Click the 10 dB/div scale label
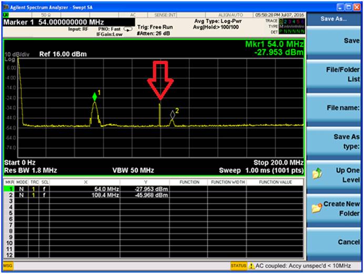Viewport: 364px width, 274px height. [x=17, y=55]
